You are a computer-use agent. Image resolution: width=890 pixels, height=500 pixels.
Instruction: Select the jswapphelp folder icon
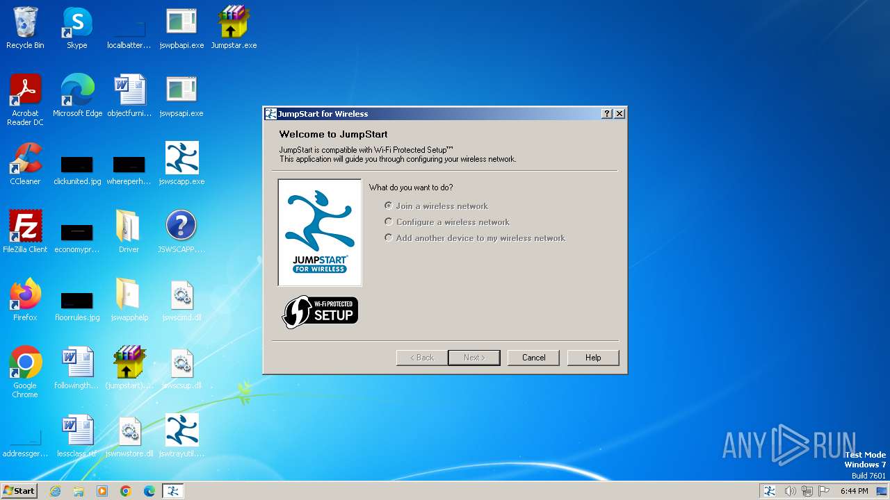(129, 300)
